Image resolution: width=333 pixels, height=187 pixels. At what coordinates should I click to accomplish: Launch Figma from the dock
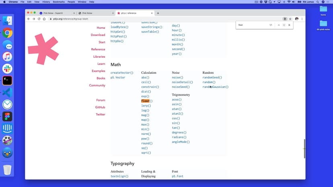pos(7,116)
